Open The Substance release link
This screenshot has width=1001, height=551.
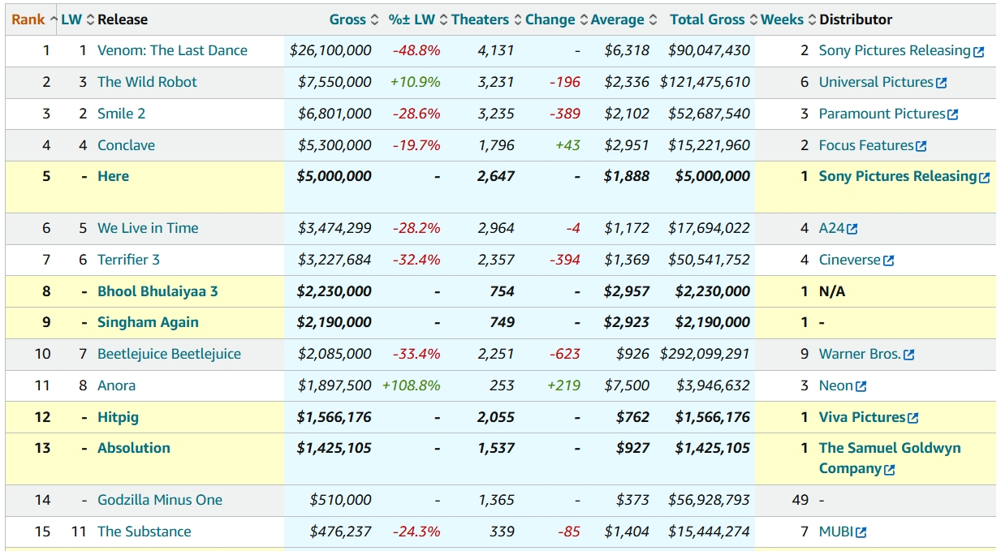click(x=145, y=532)
